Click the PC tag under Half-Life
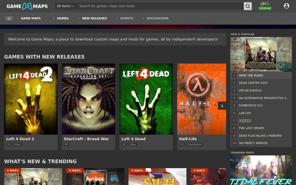 tap(182, 144)
